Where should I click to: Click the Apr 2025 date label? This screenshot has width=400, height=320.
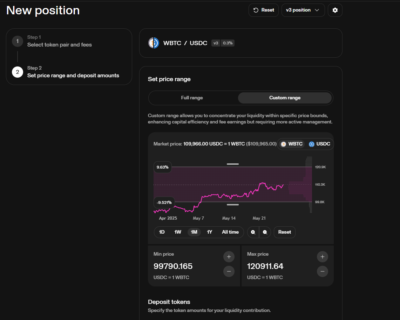click(x=168, y=218)
